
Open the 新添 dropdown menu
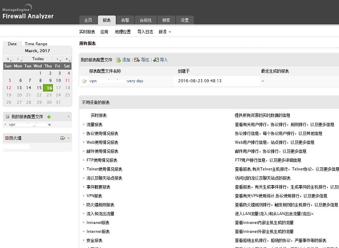pos(165,32)
